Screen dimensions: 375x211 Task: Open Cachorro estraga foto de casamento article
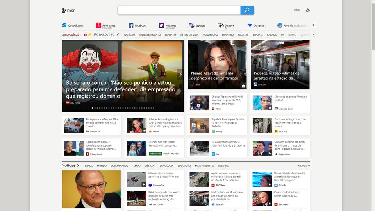tap(290, 123)
